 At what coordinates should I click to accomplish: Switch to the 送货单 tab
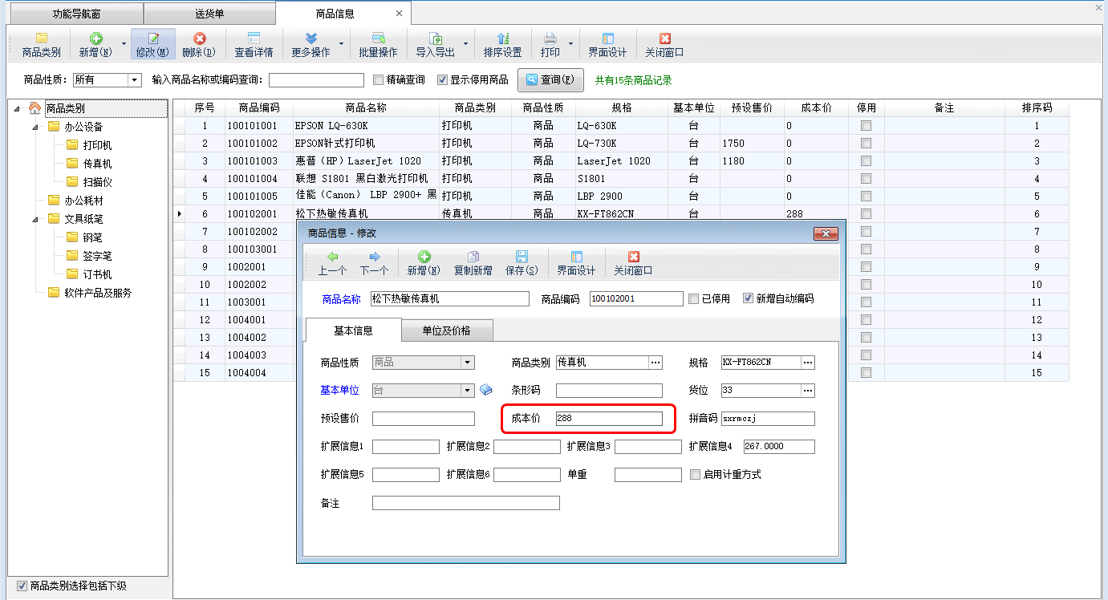coord(209,14)
